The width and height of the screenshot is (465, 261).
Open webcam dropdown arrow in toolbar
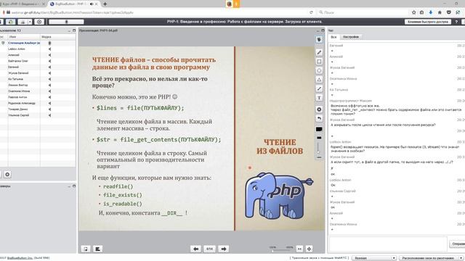(30, 22)
